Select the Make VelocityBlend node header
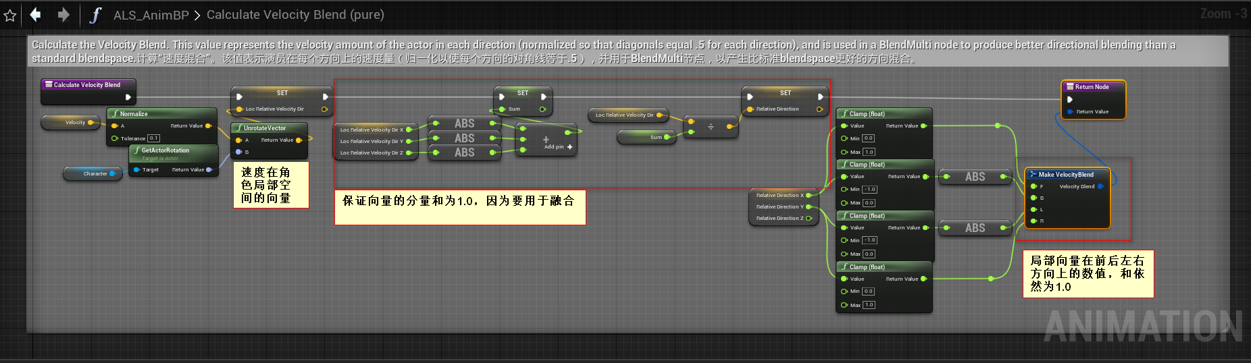Screen dimensions: 1251x363 pyautogui.click(x=1066, y=175)
